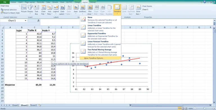Choose None trendline option

100,20
